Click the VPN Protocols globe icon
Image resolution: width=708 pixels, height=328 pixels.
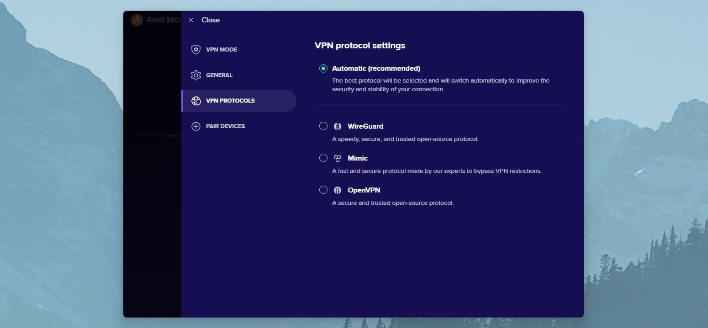[x=196, y=101]
